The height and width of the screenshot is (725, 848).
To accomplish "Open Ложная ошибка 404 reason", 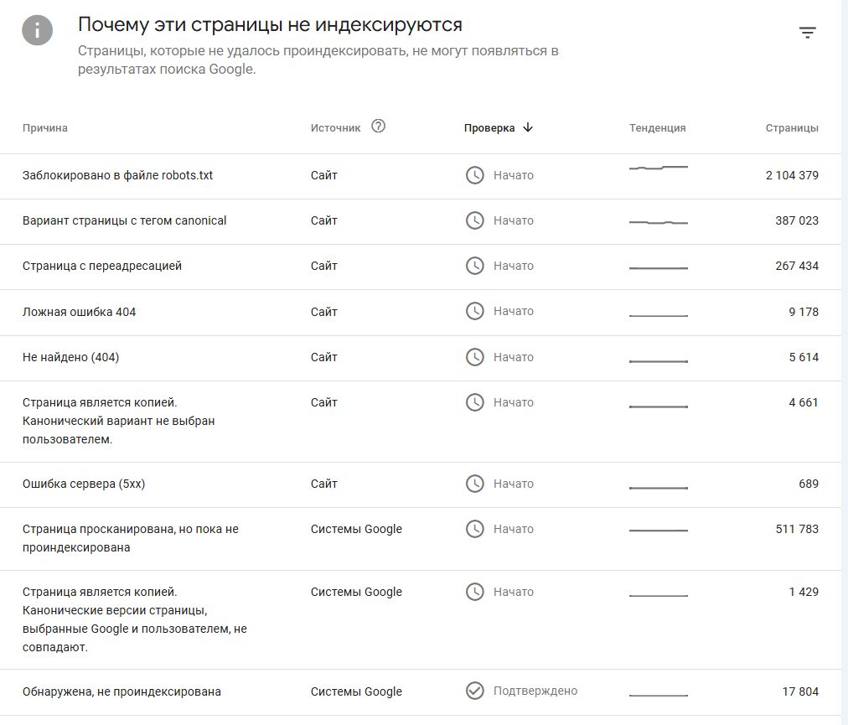I will (x=79, y=312).
